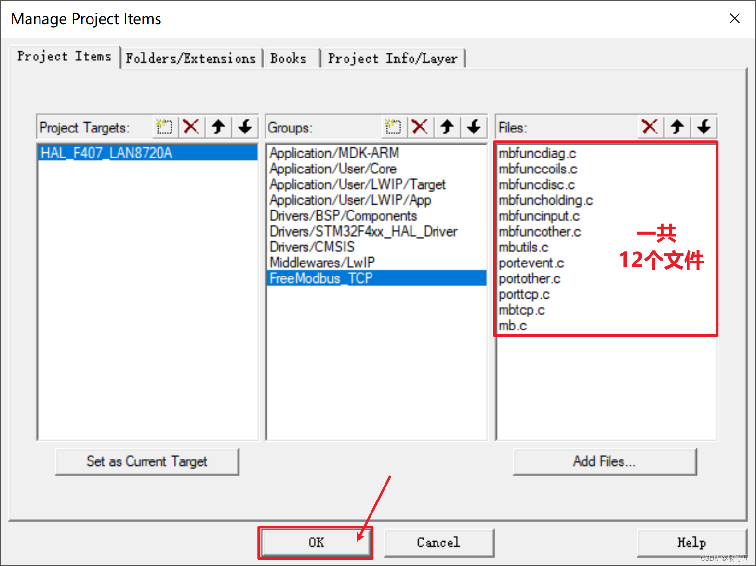Move the selected File down

pos(704,127)
